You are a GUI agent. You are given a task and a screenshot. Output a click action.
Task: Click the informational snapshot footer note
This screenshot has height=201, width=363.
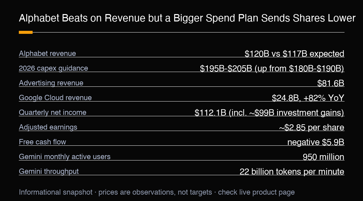(x=157, y=192)
